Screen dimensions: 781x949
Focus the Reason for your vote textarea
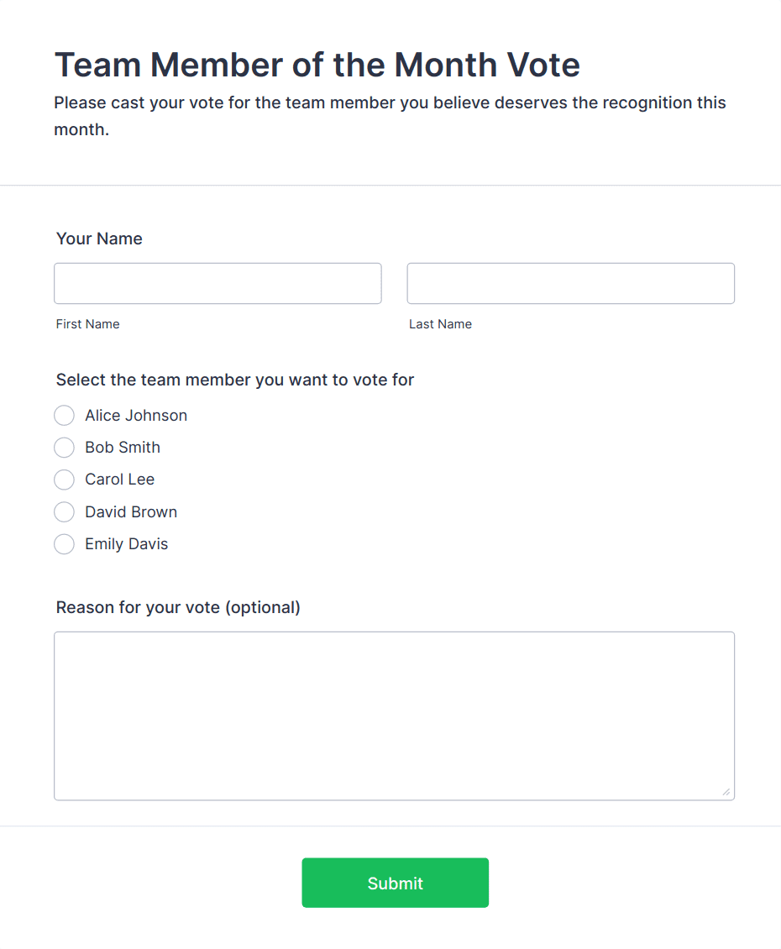[394, 716]
